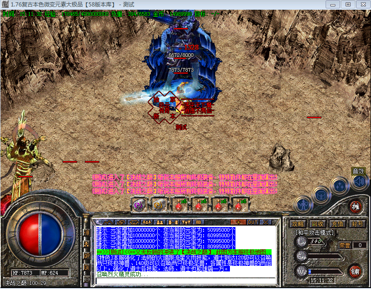Viewport: 371px width, 289px height.
Task: Click the mountain-shaped icon on chat toolbar
Action: point(108,222)
